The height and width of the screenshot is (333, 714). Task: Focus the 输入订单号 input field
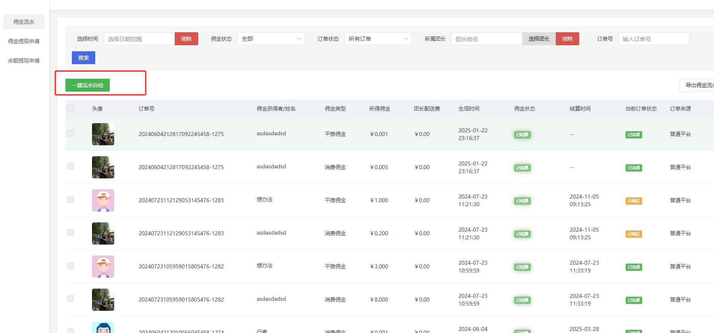click(x=653, y=39)
